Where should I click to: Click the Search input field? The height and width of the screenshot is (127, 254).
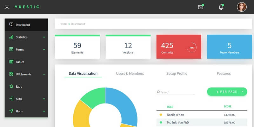176,92
